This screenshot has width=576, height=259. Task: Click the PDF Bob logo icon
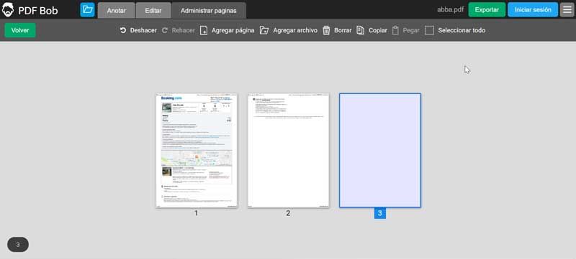(x=8, y=10)
